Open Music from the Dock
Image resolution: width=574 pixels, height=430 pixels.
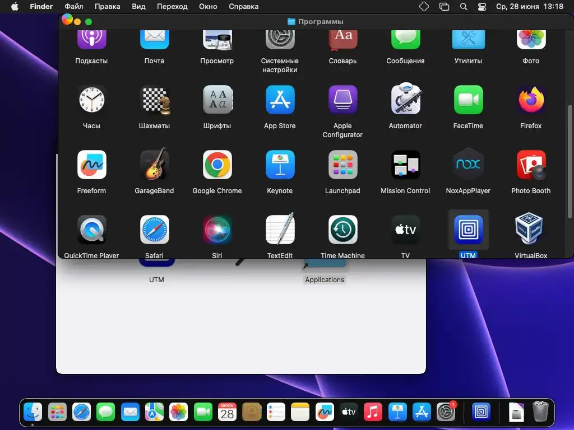point(373,412)
